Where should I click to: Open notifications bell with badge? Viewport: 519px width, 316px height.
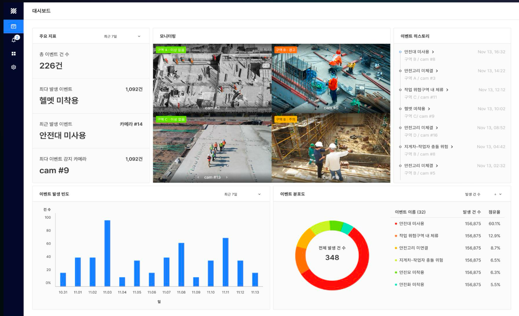pyautogui.click(x=14, y=40)
